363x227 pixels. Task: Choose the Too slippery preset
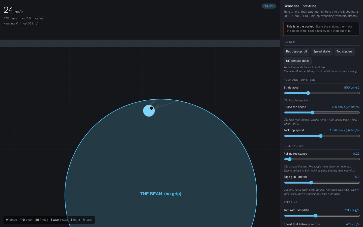click(x=344, y=51)
